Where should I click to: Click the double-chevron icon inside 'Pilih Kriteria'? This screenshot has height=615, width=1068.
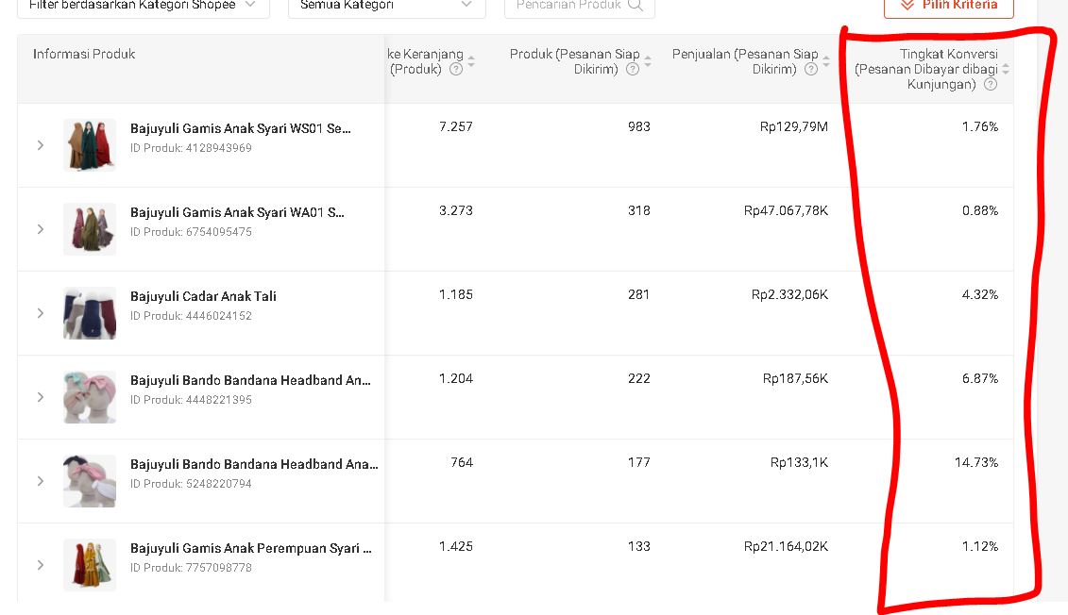pos(909,7)
